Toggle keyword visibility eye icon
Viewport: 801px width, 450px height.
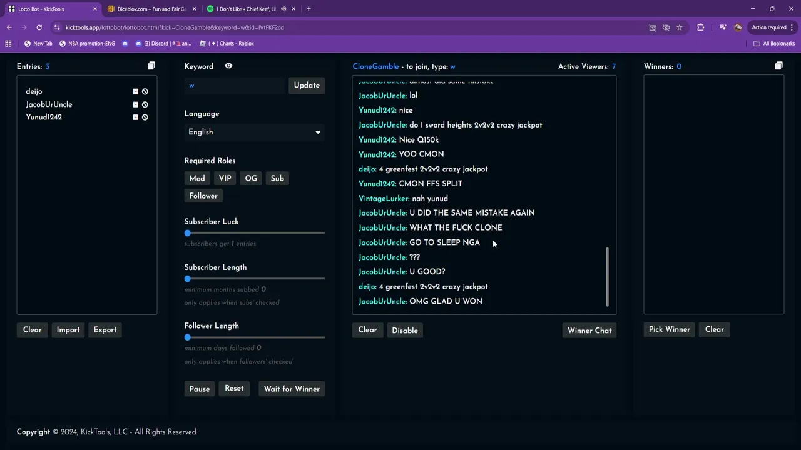coord(228,66)
